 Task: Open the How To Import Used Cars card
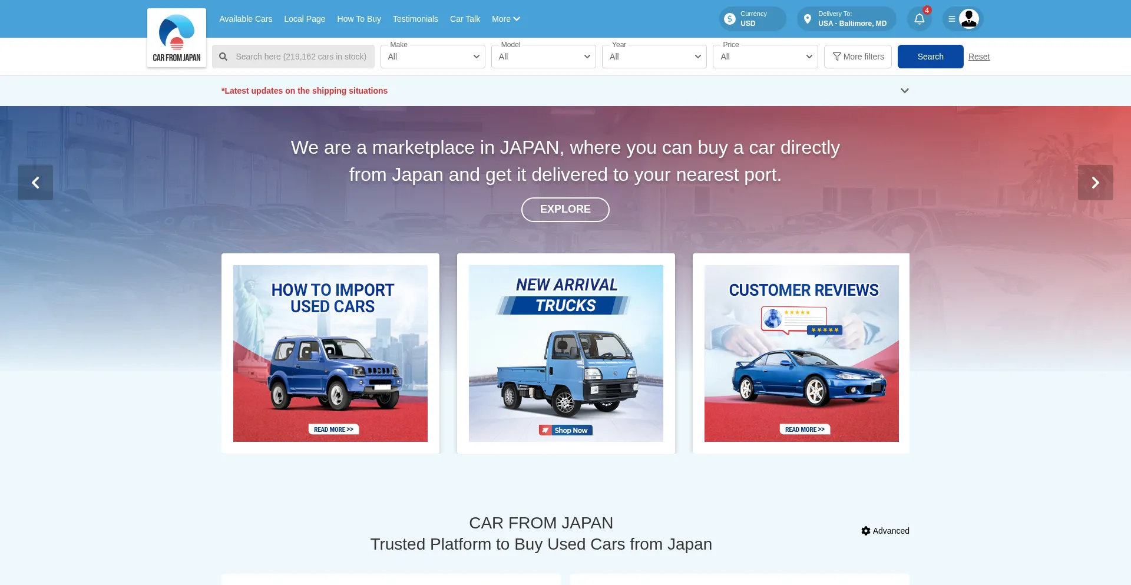tap(330, 353)
